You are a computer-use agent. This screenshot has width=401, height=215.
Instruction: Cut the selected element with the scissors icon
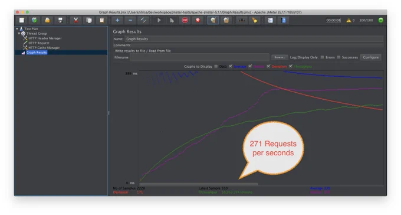[75, 20]
